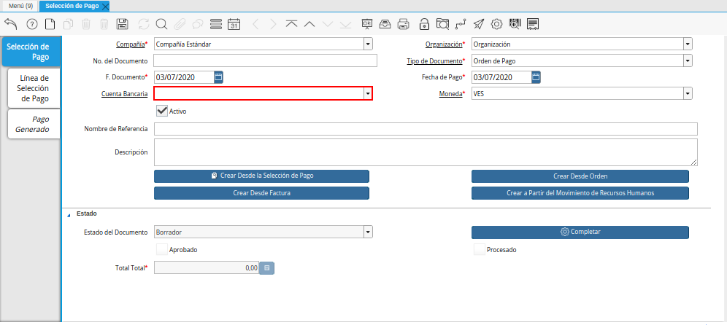Click the second trash delete selection icon
This screenshot has height=325, width=727.
[x=104, y=24]
